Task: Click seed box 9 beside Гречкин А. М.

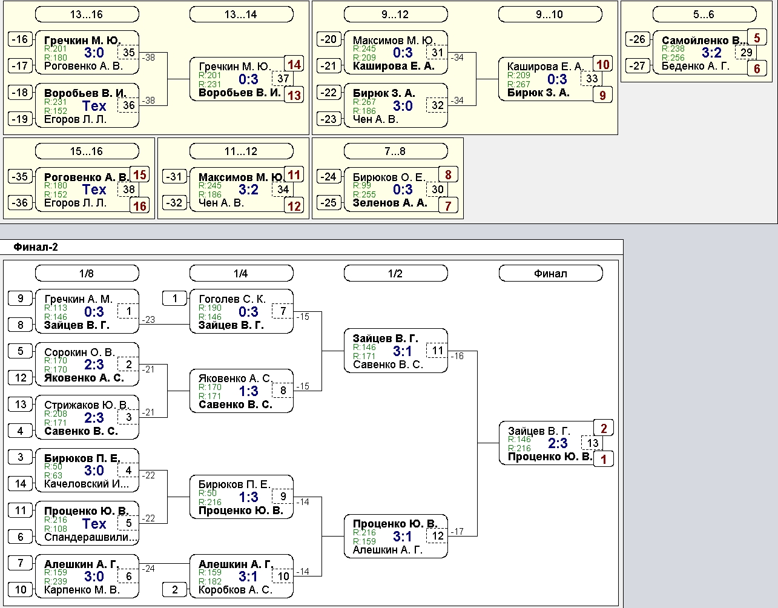Action: click(21, 298)
